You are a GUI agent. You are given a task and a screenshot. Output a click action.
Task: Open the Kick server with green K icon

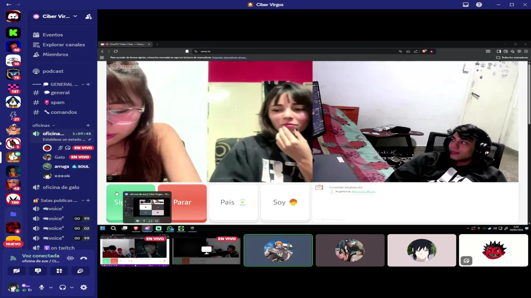coord(13,33)
